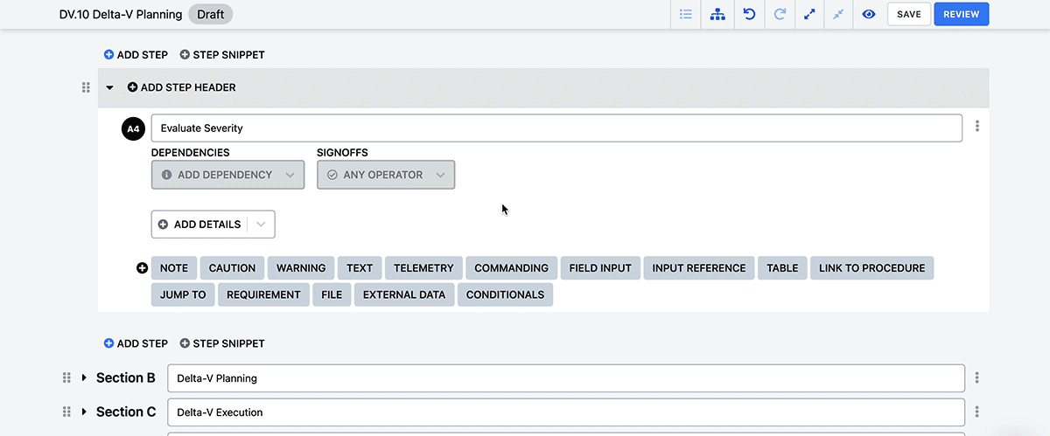Open Section B options menu

[x=976, y=377]
